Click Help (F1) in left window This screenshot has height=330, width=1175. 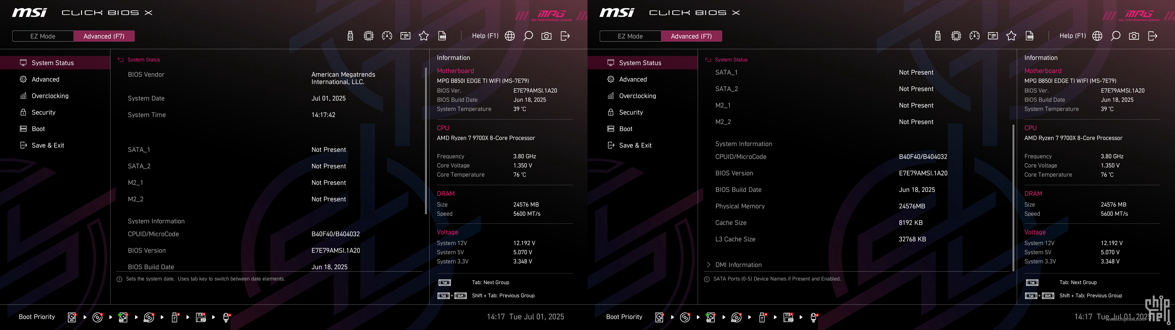pyautogui.click(x=485, y=35)
